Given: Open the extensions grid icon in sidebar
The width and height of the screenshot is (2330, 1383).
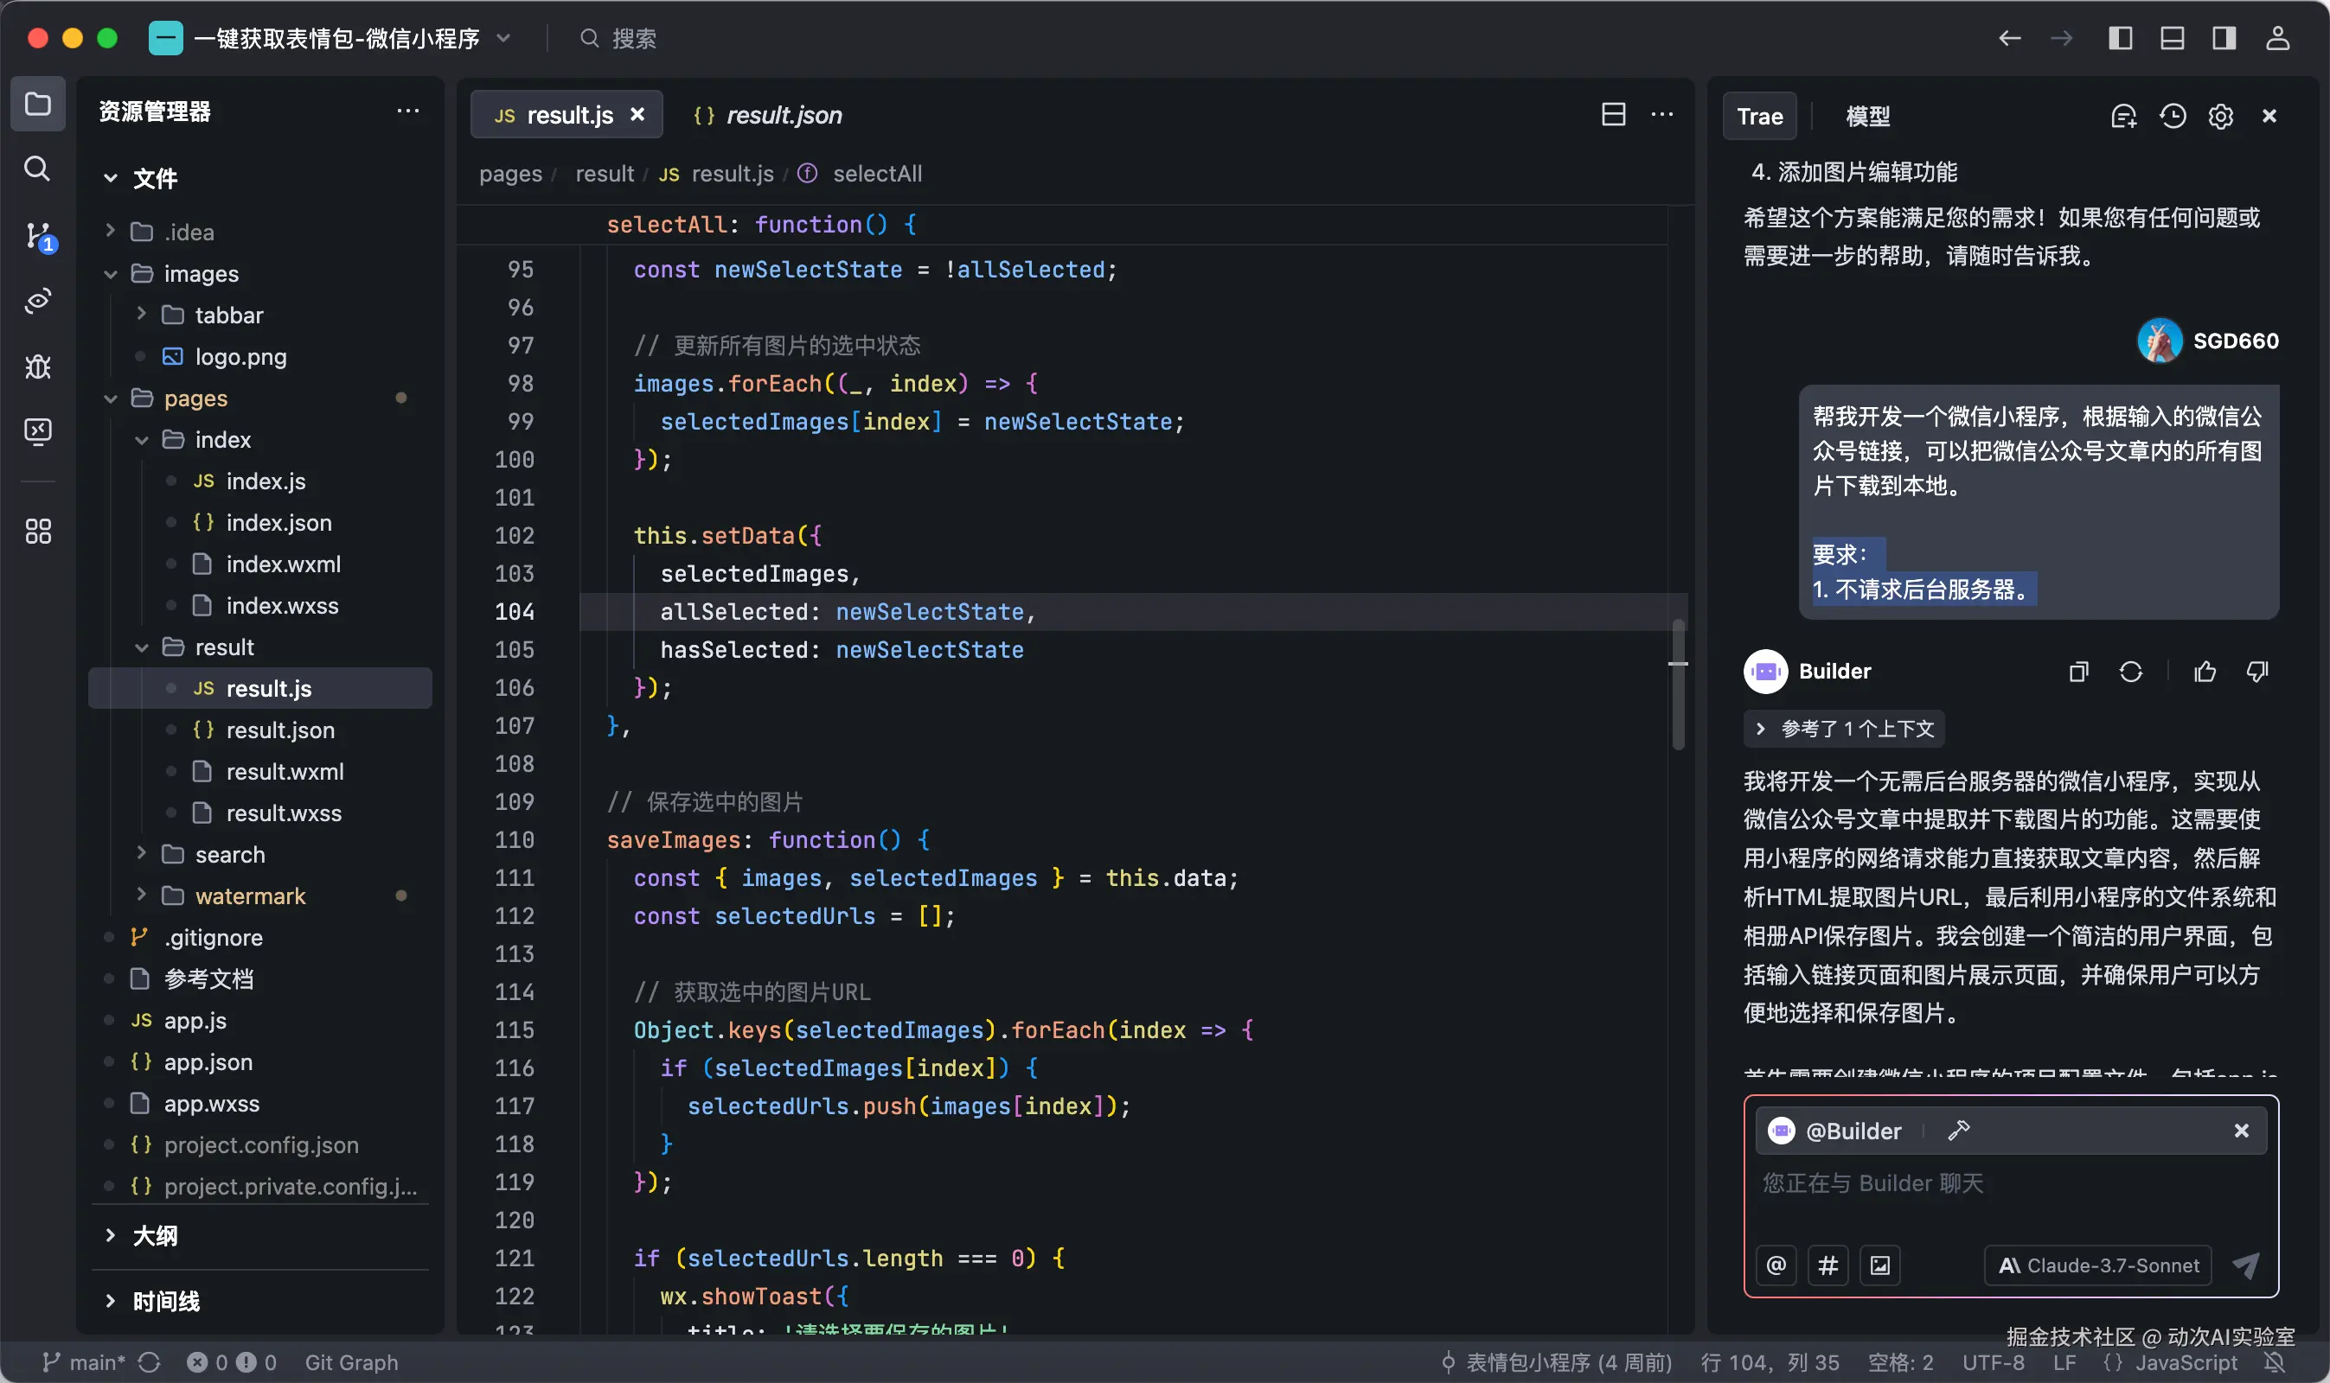Looking at the screenshot, I should pyautogui.click(x=37, y=532).
